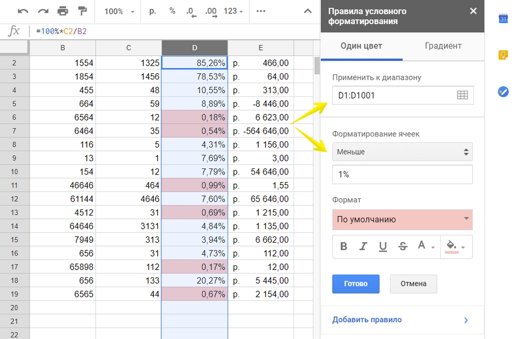Image resolution: width=520 pixels, height=339 pixels.
Task: Click the Undo arrow icon
Action: click(x=23, y=11)
